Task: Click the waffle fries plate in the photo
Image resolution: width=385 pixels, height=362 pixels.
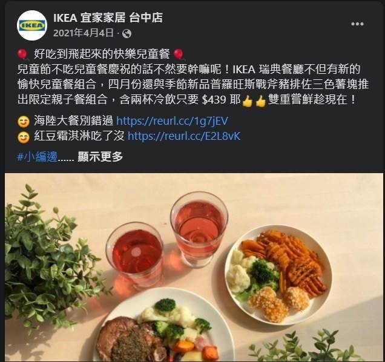Action: tap(278, 275)
